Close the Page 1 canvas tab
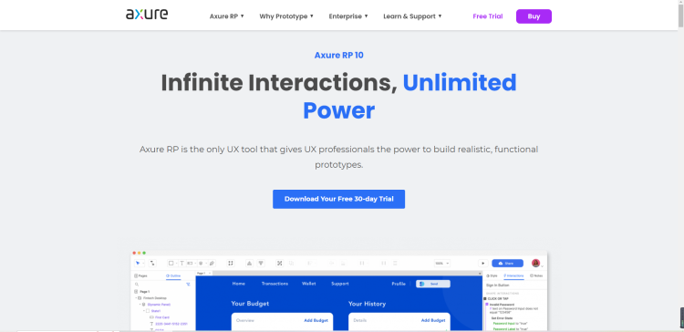 pos(210,273)
